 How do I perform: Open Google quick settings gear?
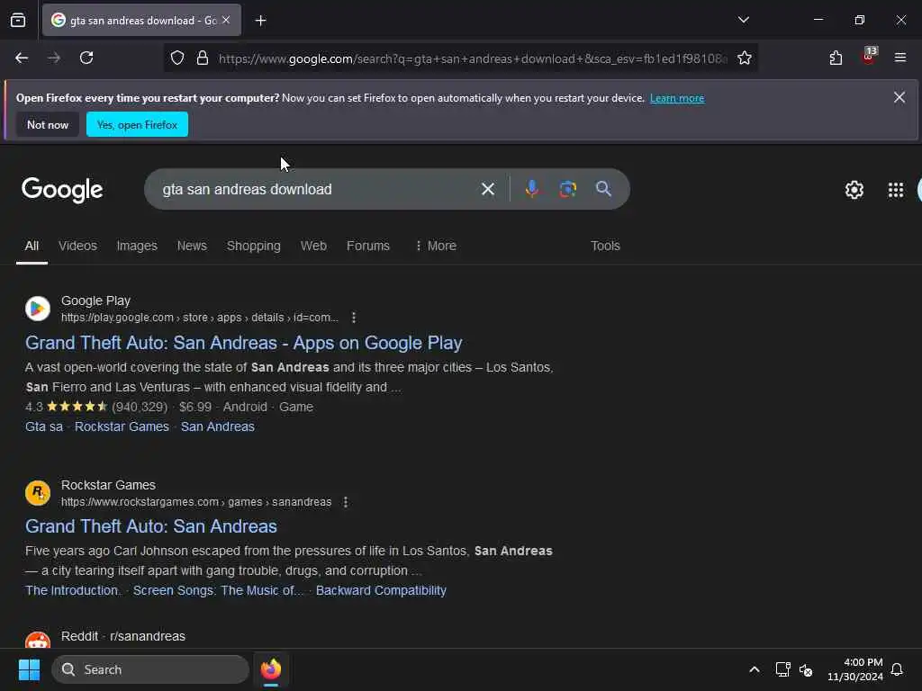(854, 190)
